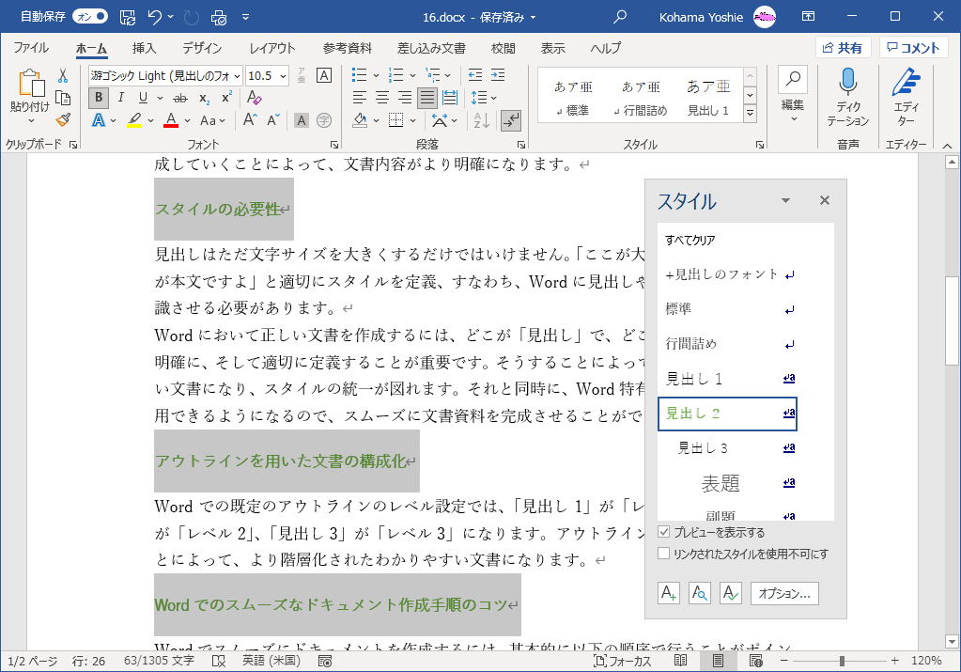Switch to 校閲 tab
The height and width of the screenshot is (672, 961).
(x=504, y=48)
